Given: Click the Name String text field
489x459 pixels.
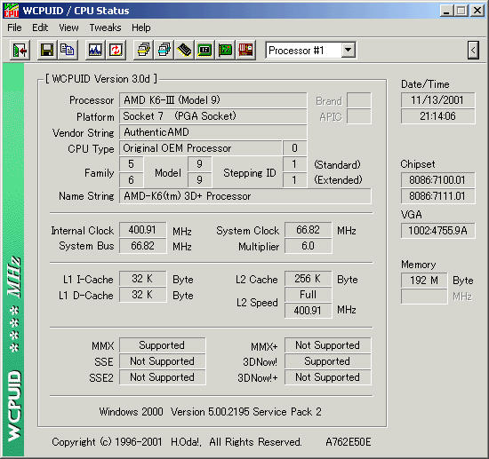Looking at the screenshot, I should 245,196.
